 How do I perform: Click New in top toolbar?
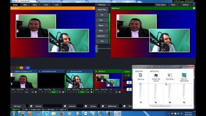(x=25, y=5)
